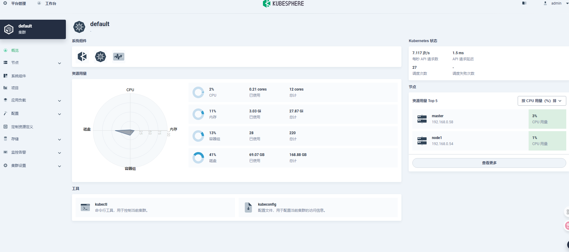Viewport: 569px width, 252px height.
Task: Open the admin account dropdown arrow
Action: (x=567, y=3)
